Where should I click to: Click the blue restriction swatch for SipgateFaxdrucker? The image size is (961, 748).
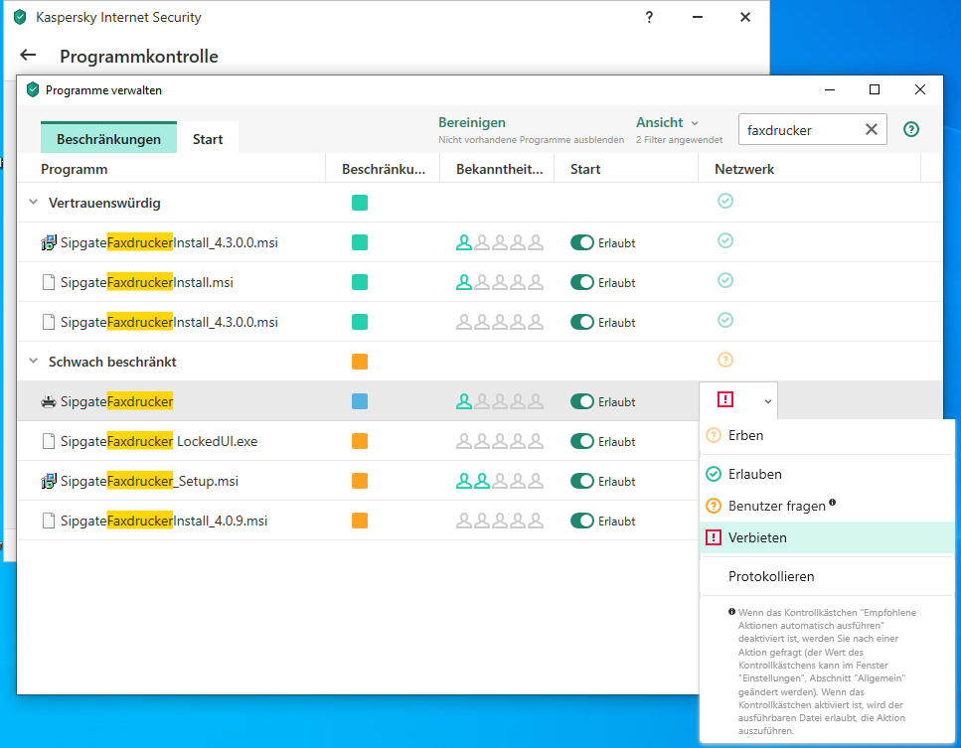tap(360, 401)
